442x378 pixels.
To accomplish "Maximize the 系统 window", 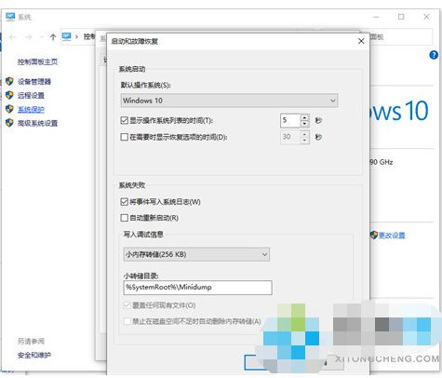I will tap(401, 17).
